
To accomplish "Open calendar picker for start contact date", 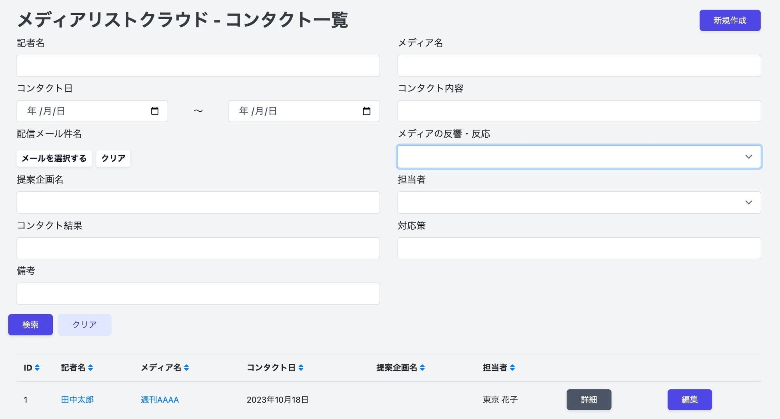I will [155, 111].
